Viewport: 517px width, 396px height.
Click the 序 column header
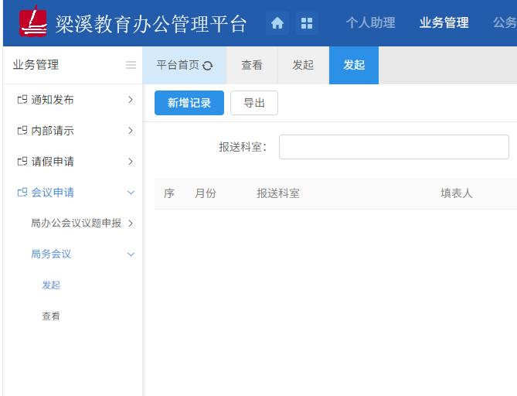[169, 193]
